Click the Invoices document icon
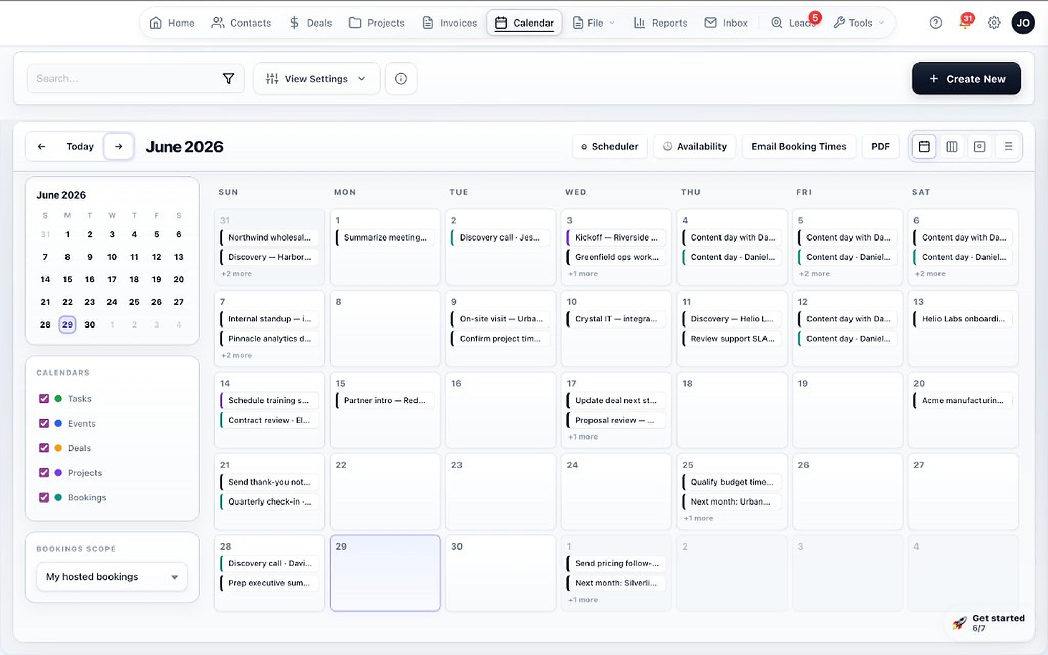Screen dimensions: 1048x655 [x=427, y=23]
